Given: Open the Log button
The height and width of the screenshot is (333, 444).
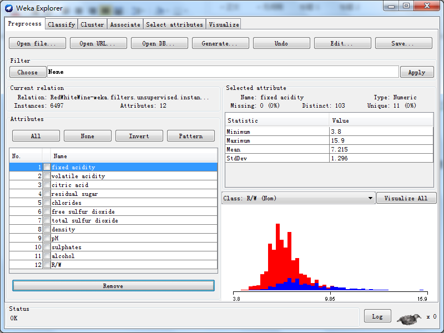Looking at the screenshot, I should [x=377, y=316].
